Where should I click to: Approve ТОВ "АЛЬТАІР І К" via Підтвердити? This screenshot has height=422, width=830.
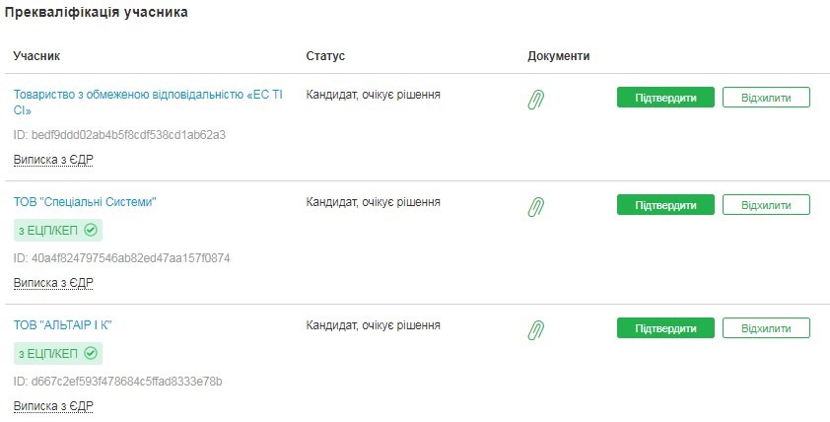(x=665, y=327)
